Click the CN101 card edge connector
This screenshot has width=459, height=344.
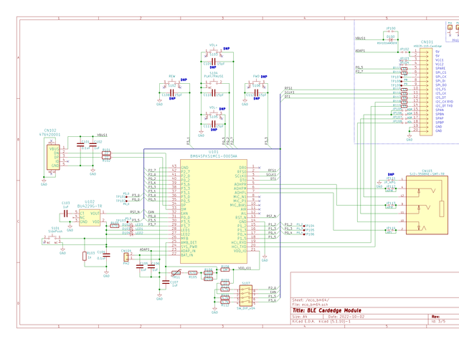[x=426, y=92]
